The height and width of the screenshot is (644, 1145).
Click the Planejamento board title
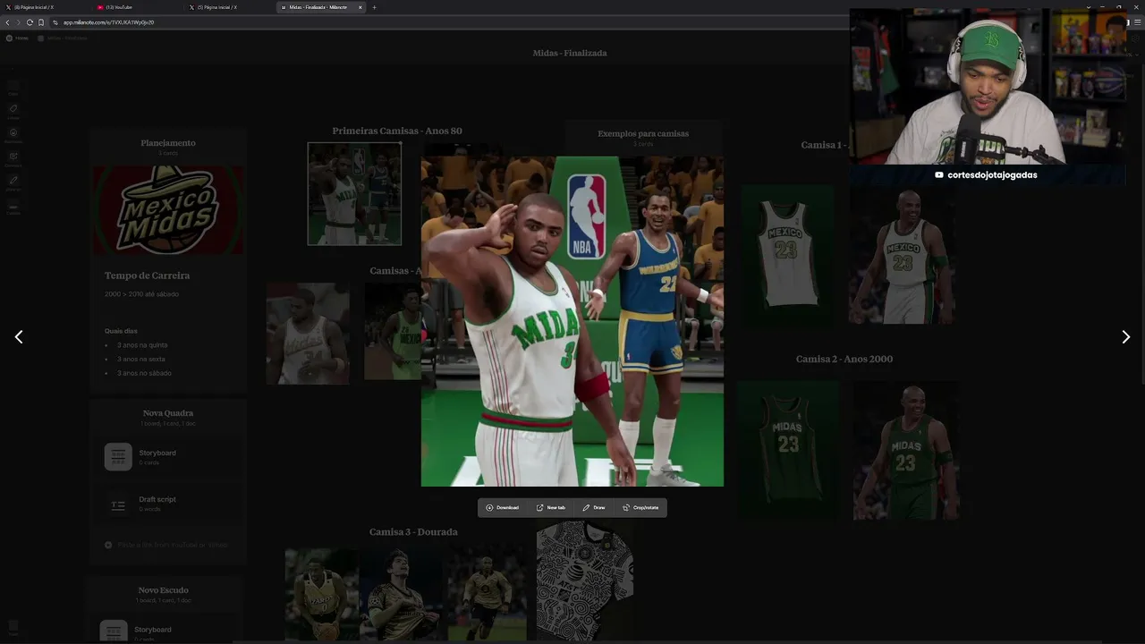tap(168, 143)
